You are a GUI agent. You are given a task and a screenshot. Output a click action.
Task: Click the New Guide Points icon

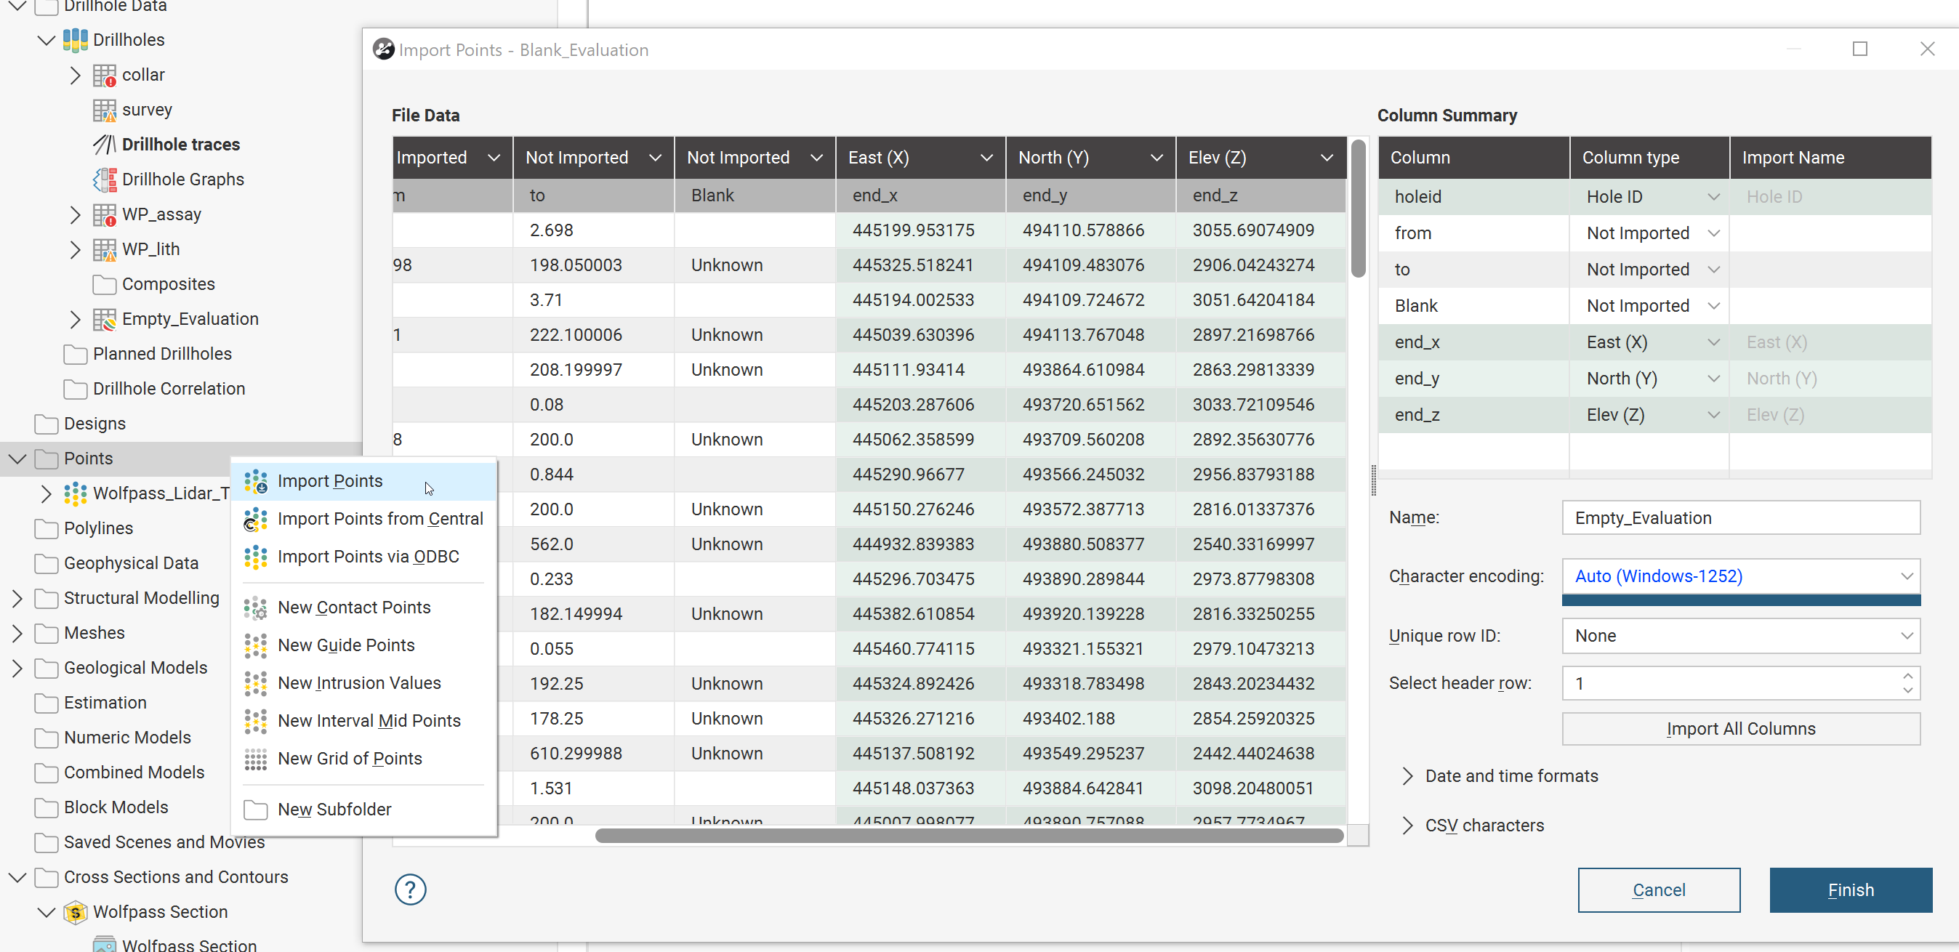point(256,645)
